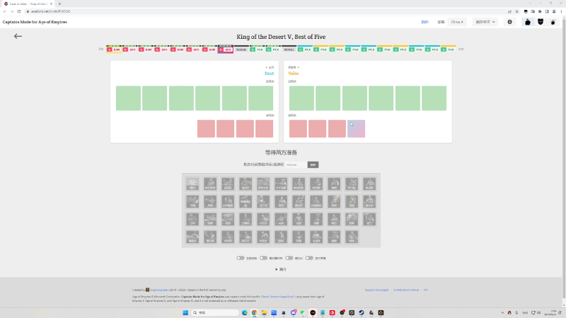Open the Captains Mode for Age of Empires title

35,22
